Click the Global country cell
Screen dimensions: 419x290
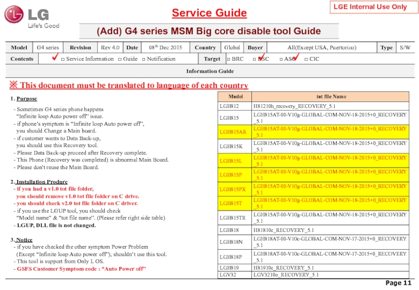pyautogui.click(x=232, y=48)
